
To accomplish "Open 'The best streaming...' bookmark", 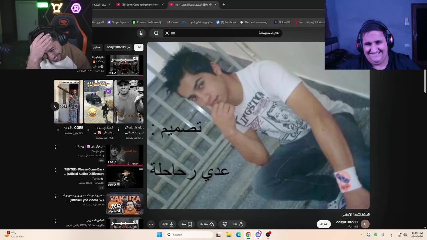I will coord(255,22).
